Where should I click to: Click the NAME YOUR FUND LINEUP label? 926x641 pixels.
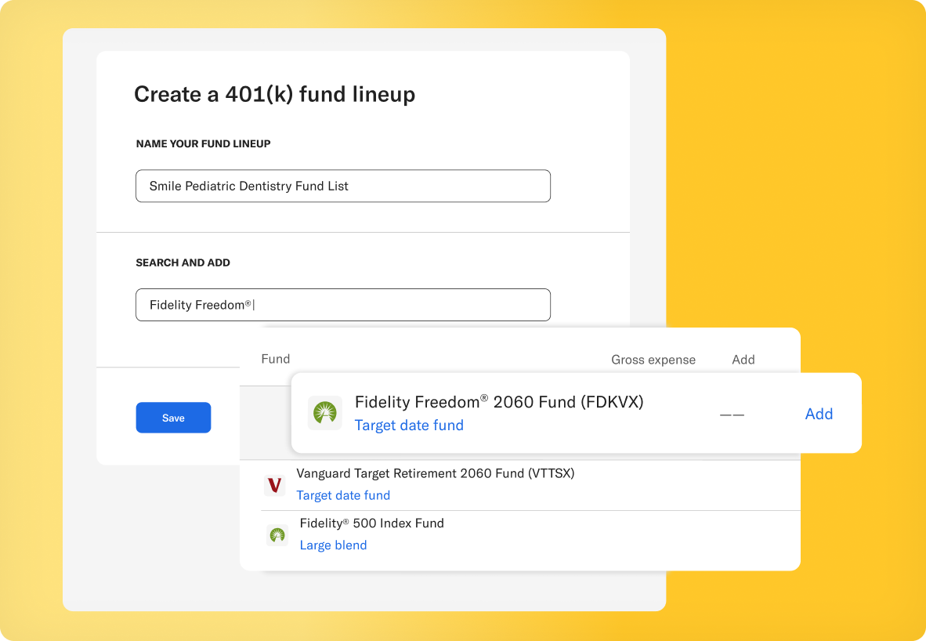(x=203, y=143)
